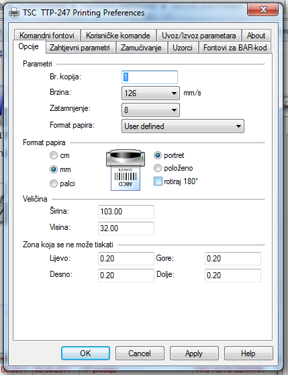Switch to Zahtjevni parametri tab
288x375 pixels.
point(80,48)
